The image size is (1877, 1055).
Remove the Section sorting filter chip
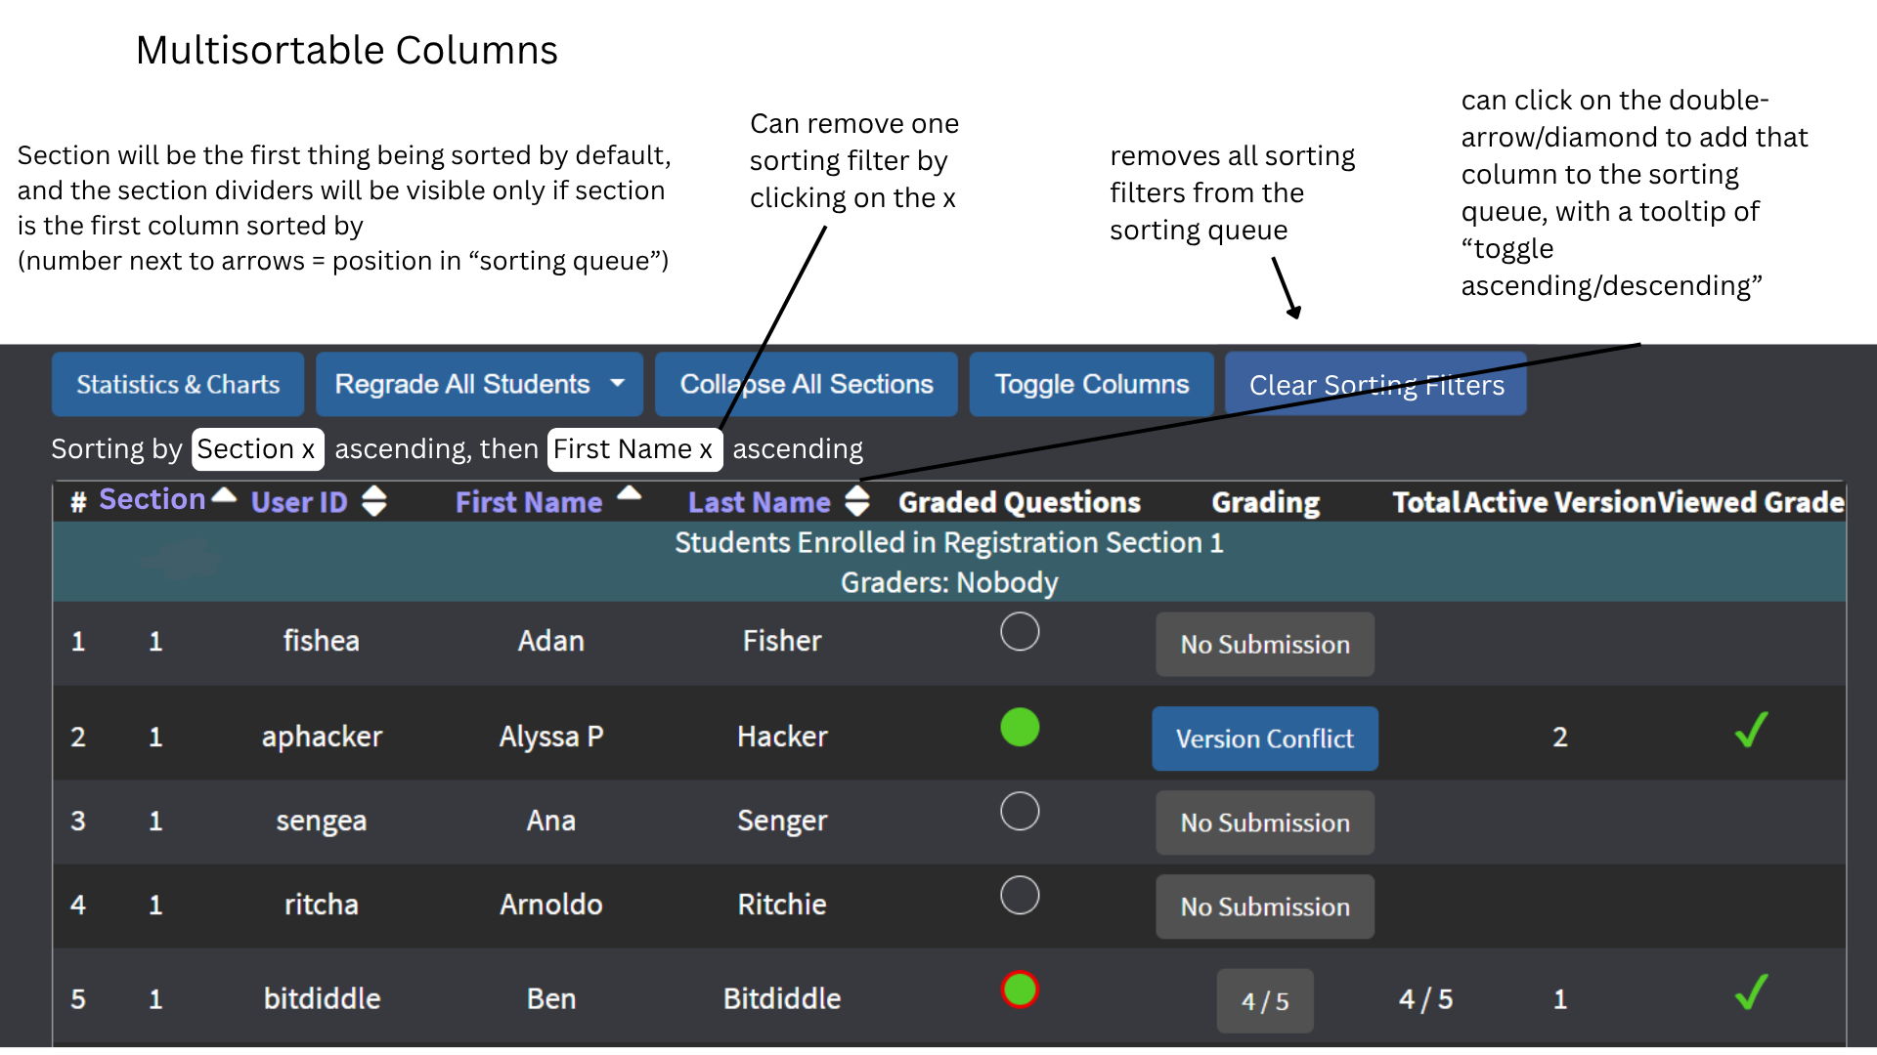tap(308, 449)
